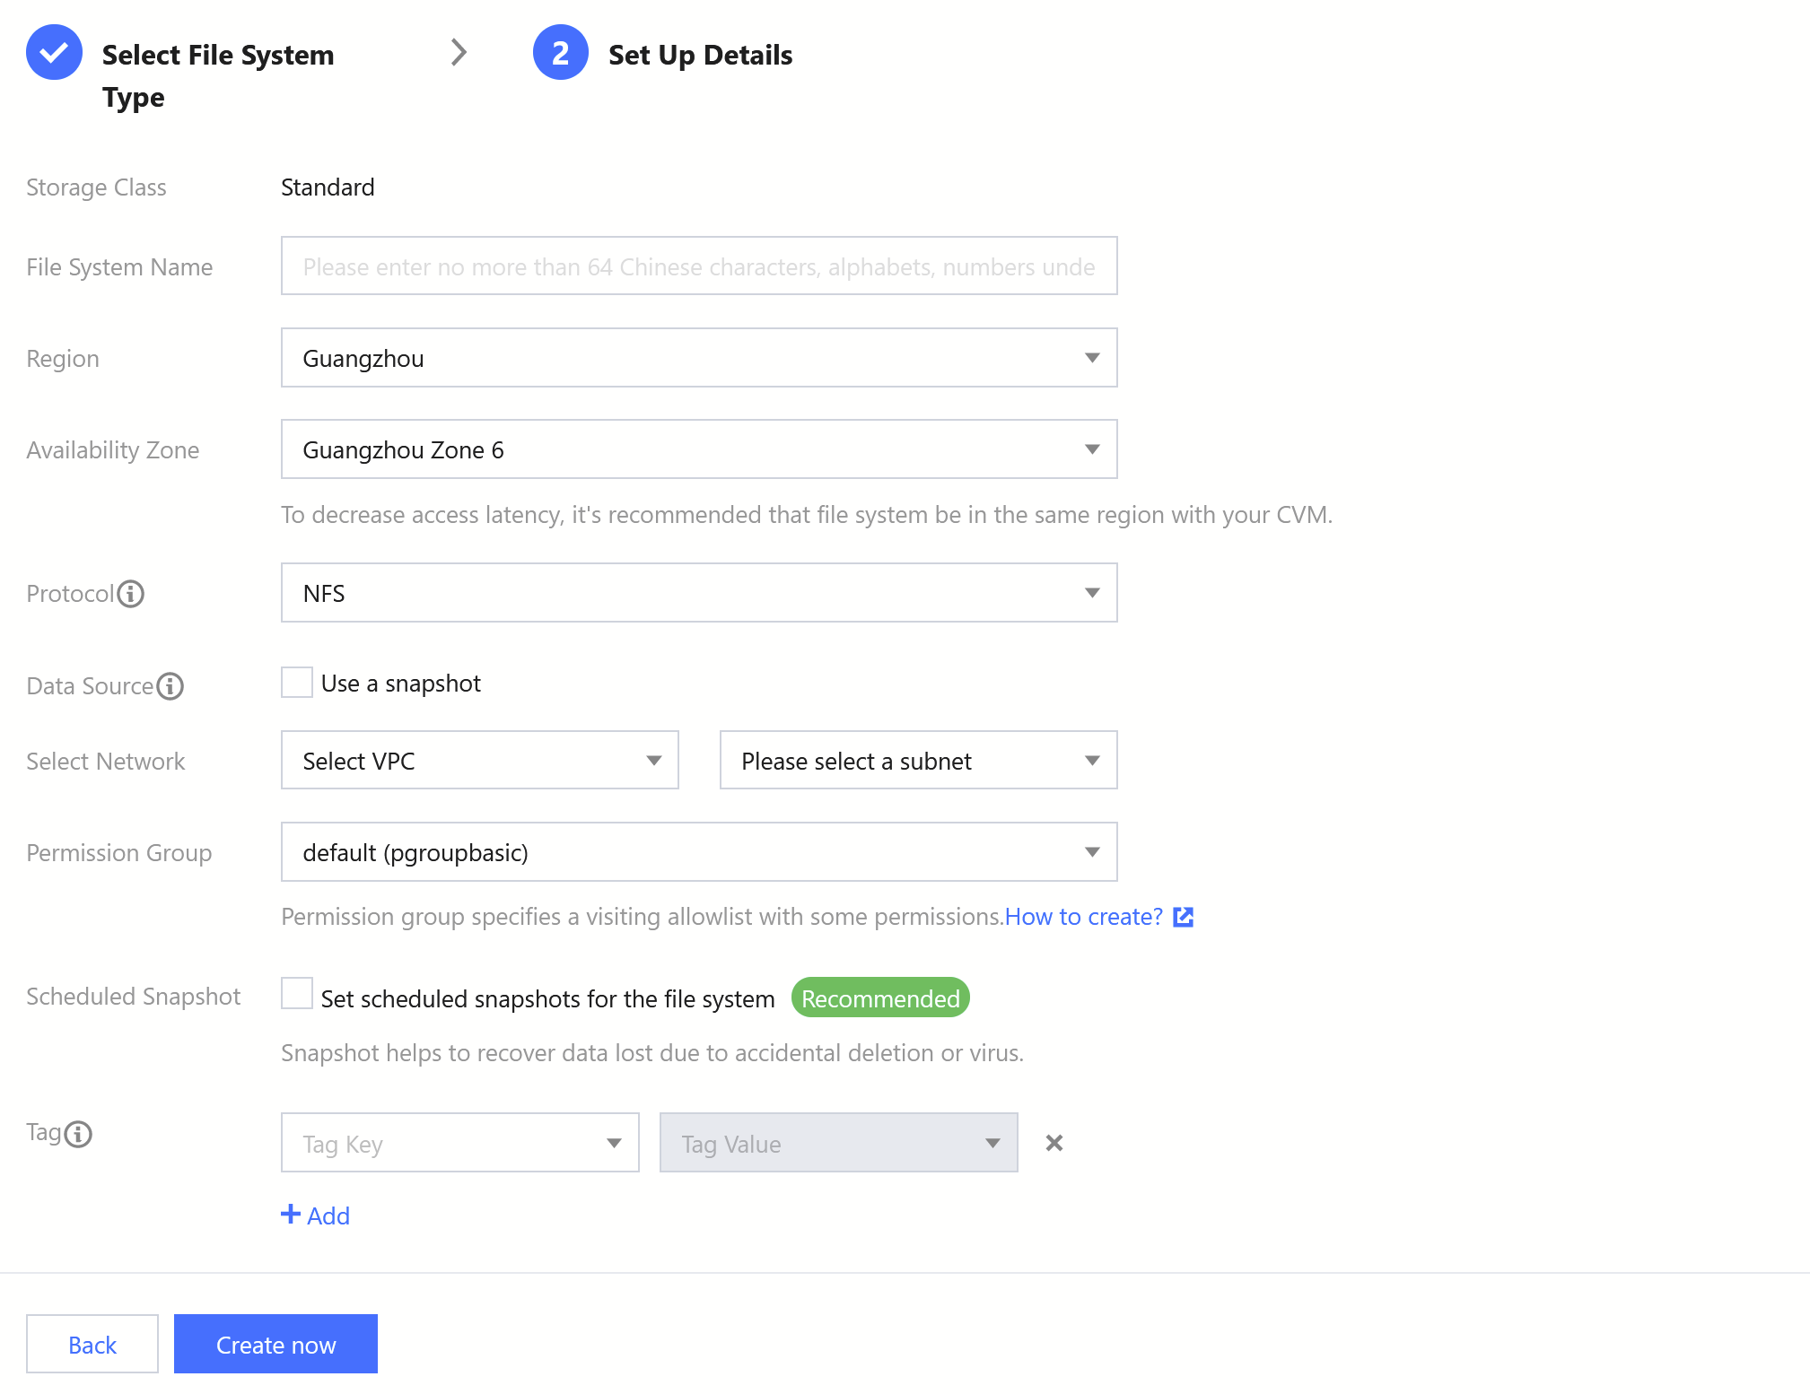Open the Region dropdown showing Guangzhou

coord(698,358)
